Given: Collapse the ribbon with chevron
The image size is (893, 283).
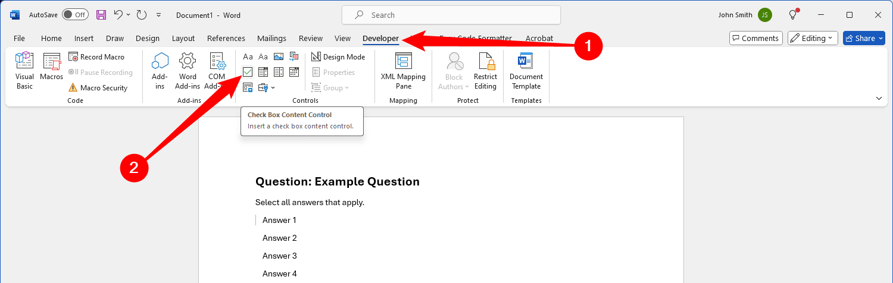Looking at the screenshot, I should [x=879, y=98].
